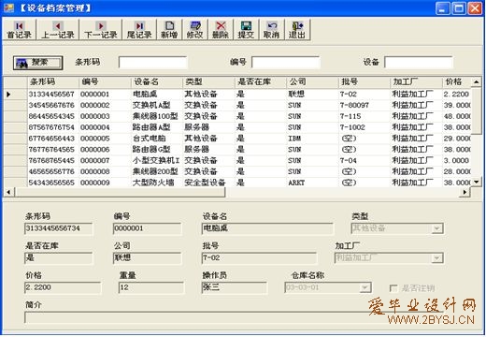Viewport: 486px width, 337px height.
Task: Edit the current record (修改)
Action: click(x=195, y=30)
